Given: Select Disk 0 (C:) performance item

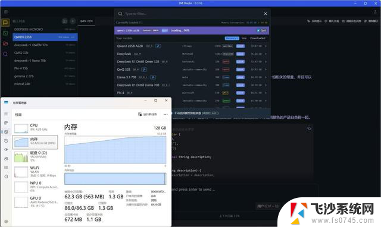Looking at the screenshot, I should tap(35, 156).
